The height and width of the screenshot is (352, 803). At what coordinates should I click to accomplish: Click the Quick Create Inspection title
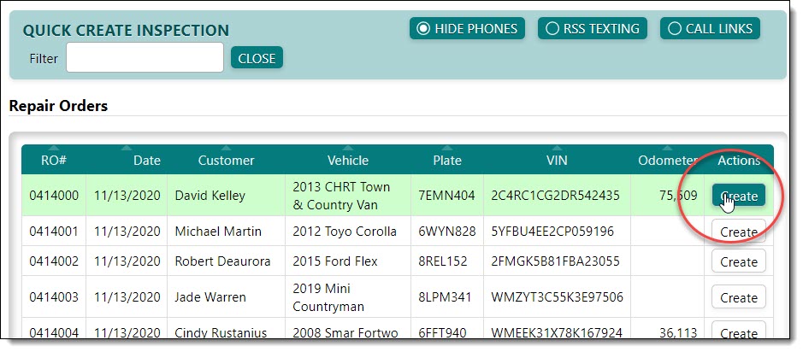tap(126, 30)
